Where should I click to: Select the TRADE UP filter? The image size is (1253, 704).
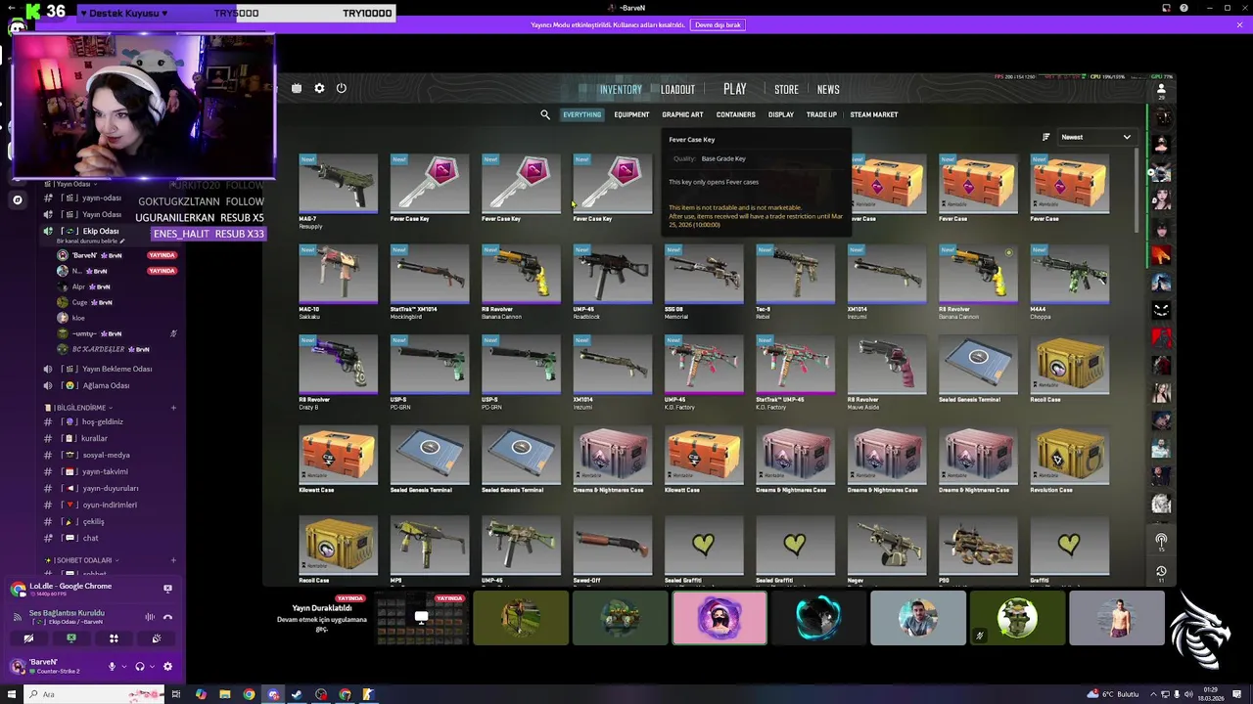point(821,114)
